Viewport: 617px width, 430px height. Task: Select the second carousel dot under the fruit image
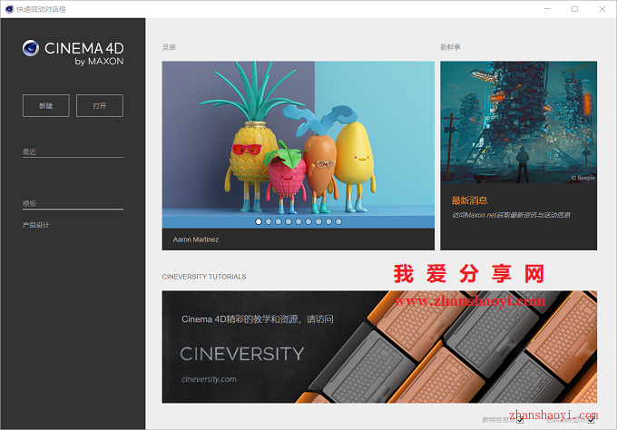[x=269, y=221]
